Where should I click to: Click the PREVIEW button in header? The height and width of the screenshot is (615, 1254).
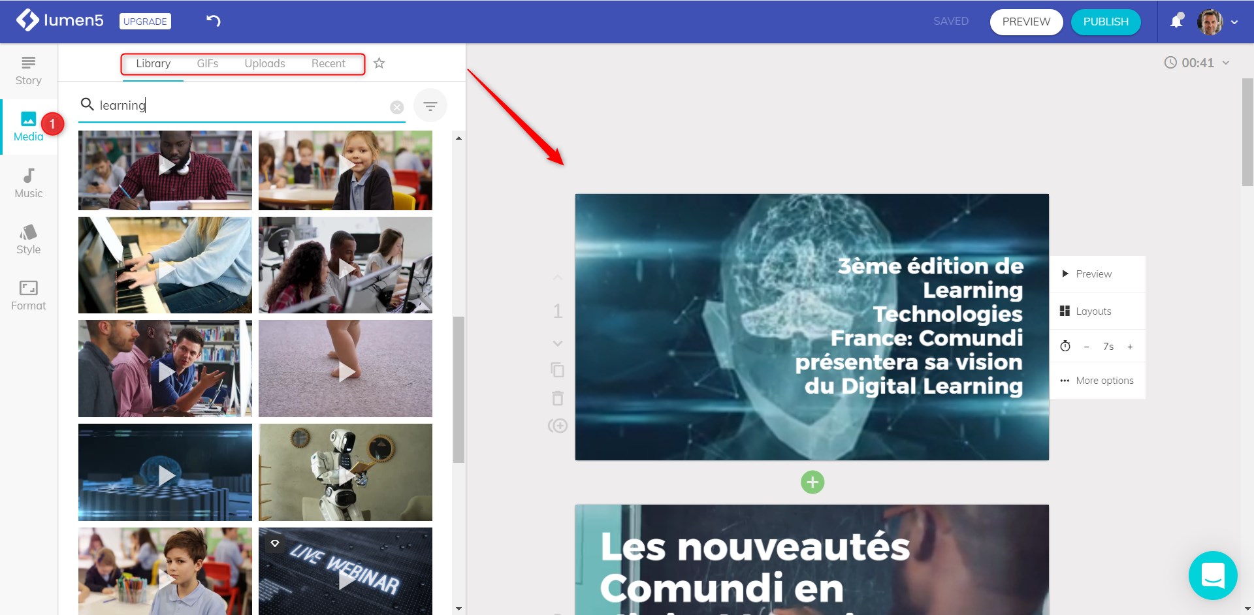pyautogui.click(x=1026, y=22)
